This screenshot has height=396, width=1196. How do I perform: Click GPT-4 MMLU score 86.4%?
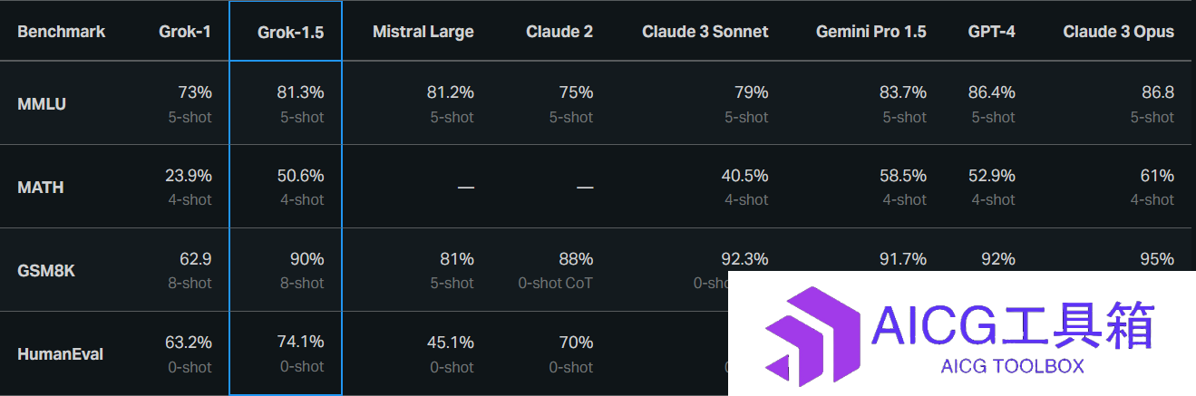pyautogui.click(x=991, y=92)
